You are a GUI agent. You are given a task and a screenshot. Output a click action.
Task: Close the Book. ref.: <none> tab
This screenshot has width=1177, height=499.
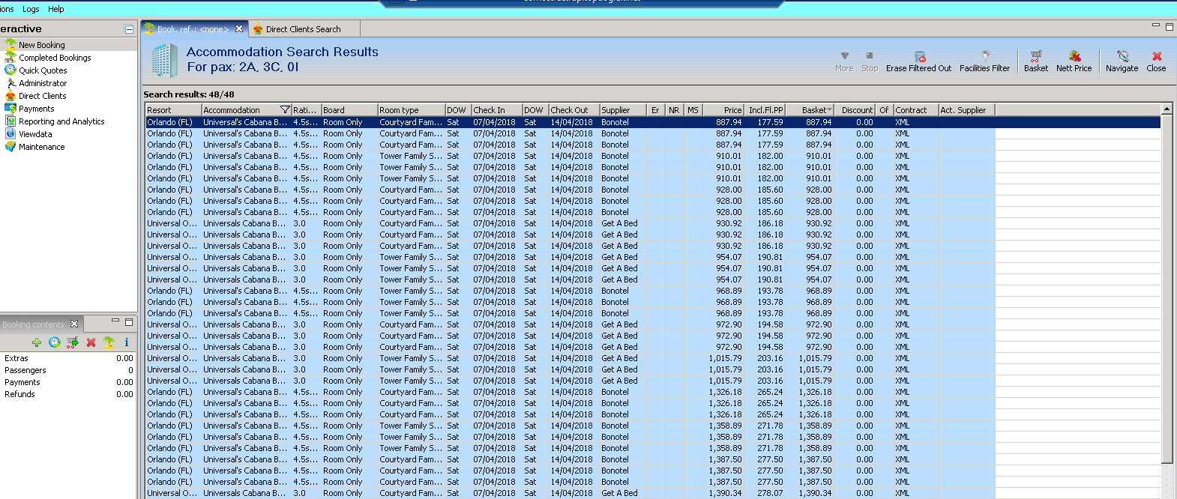click(x=239, y=28)
